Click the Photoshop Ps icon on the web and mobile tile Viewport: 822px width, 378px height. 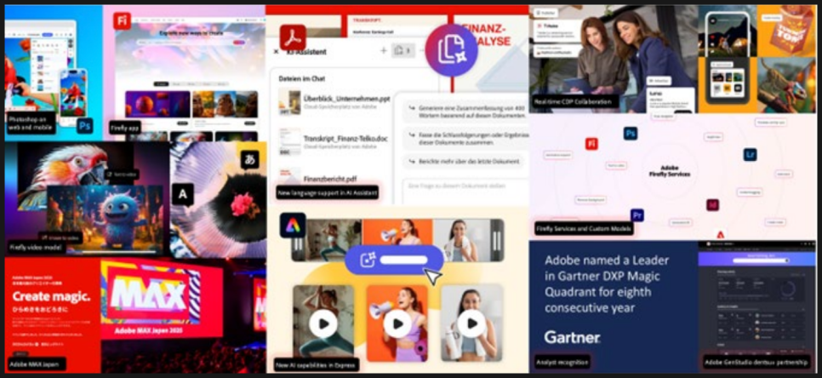(x=84, y=126)
